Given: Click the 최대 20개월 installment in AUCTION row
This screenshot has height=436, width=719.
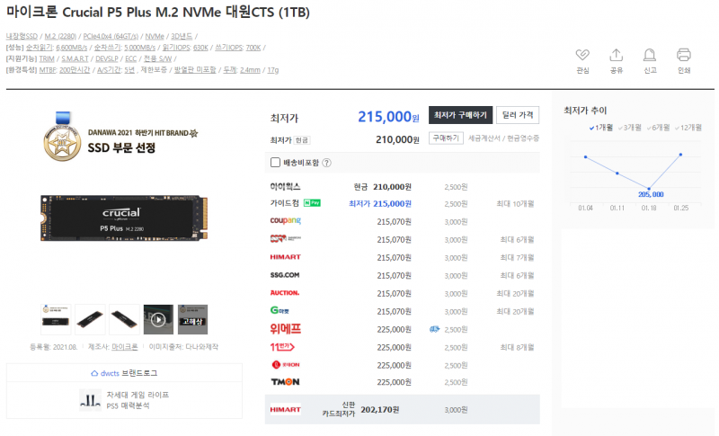Looking at the screenshot, I should point(515,293).
